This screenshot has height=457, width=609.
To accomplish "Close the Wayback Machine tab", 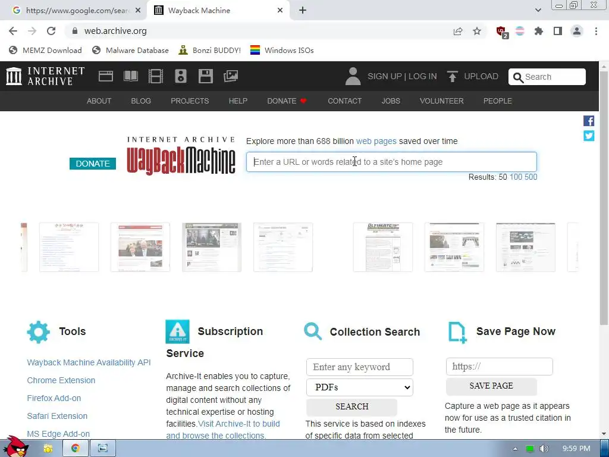I will tap(280, 11).
